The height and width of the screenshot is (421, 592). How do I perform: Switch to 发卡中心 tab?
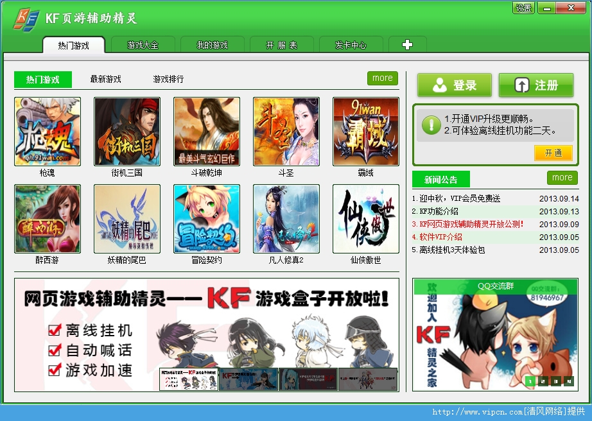tap(351, 46)
